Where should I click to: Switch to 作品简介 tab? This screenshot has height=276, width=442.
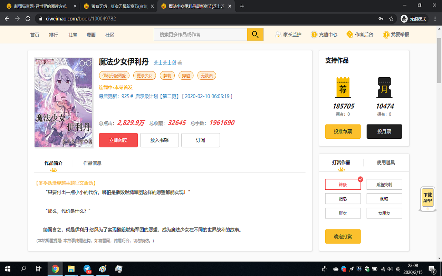point(54,163)
